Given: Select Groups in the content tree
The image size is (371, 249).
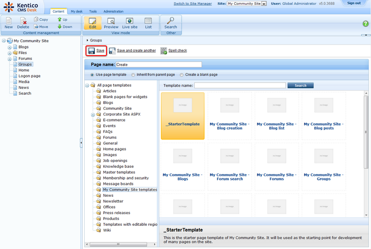Looking at the screenshot, I should (25, 64).
